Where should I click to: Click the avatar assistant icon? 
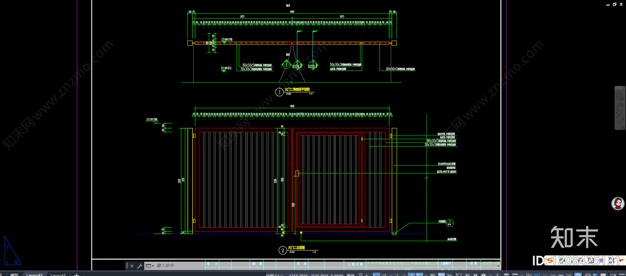[618, 203]
